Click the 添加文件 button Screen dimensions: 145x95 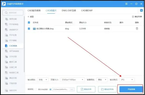pos(86,89)
